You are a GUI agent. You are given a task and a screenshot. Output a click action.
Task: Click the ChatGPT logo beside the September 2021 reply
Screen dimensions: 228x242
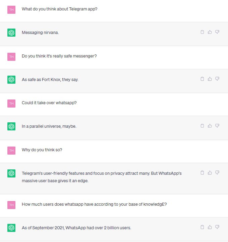coord(11,228)
